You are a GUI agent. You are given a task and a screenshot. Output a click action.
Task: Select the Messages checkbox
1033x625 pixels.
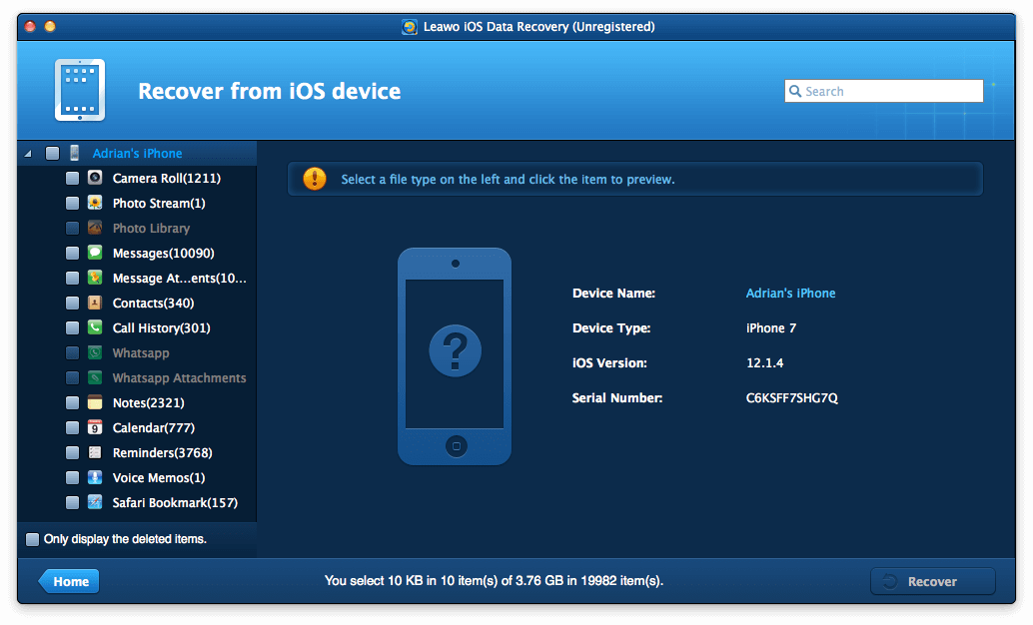pos(73,253)
